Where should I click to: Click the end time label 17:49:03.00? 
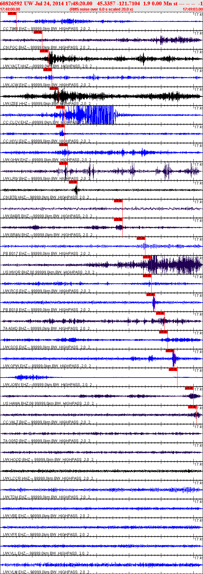(x=193, y=9)
